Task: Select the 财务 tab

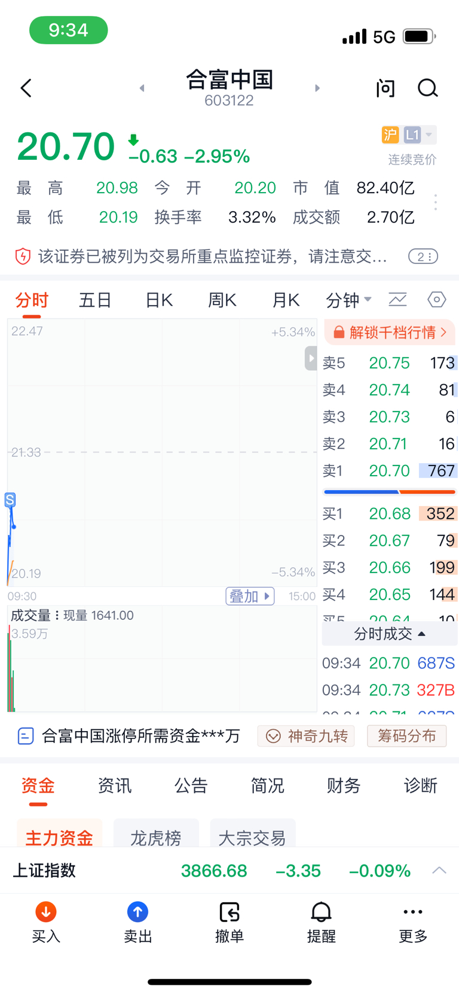Action: click(344, 786)
